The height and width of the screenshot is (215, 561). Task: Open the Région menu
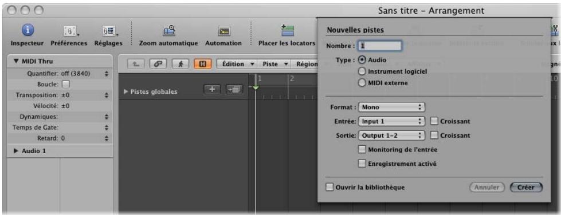(x=307, y=64)
